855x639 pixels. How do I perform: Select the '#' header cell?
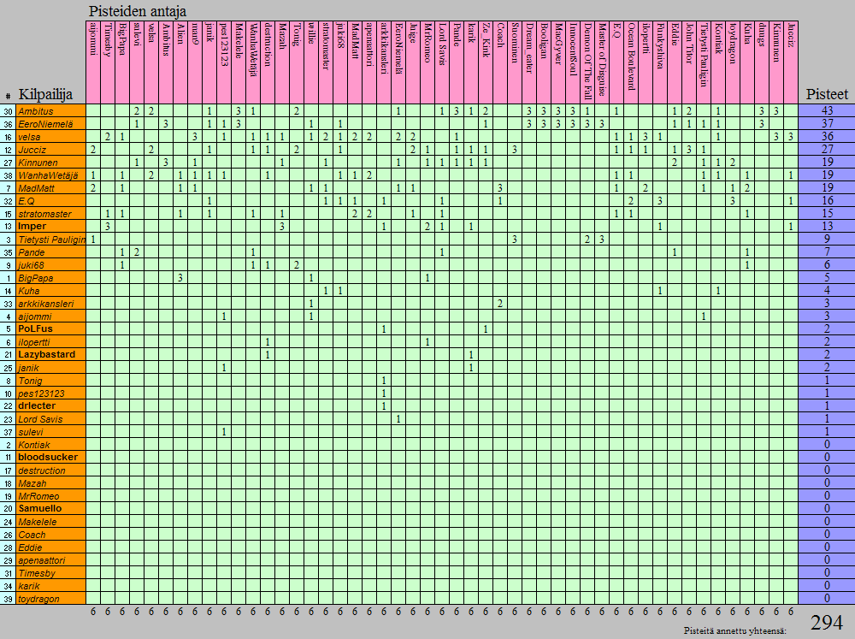[x=9, y=96]
